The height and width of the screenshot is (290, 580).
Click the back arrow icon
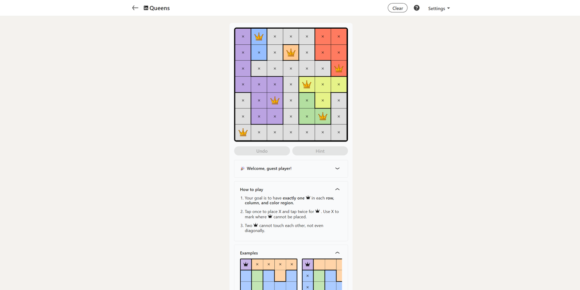[135, 8]
